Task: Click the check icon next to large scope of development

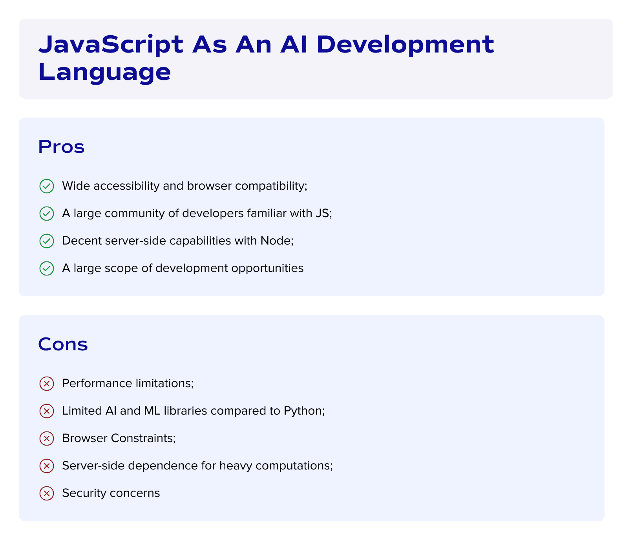Action: [47, 268]
